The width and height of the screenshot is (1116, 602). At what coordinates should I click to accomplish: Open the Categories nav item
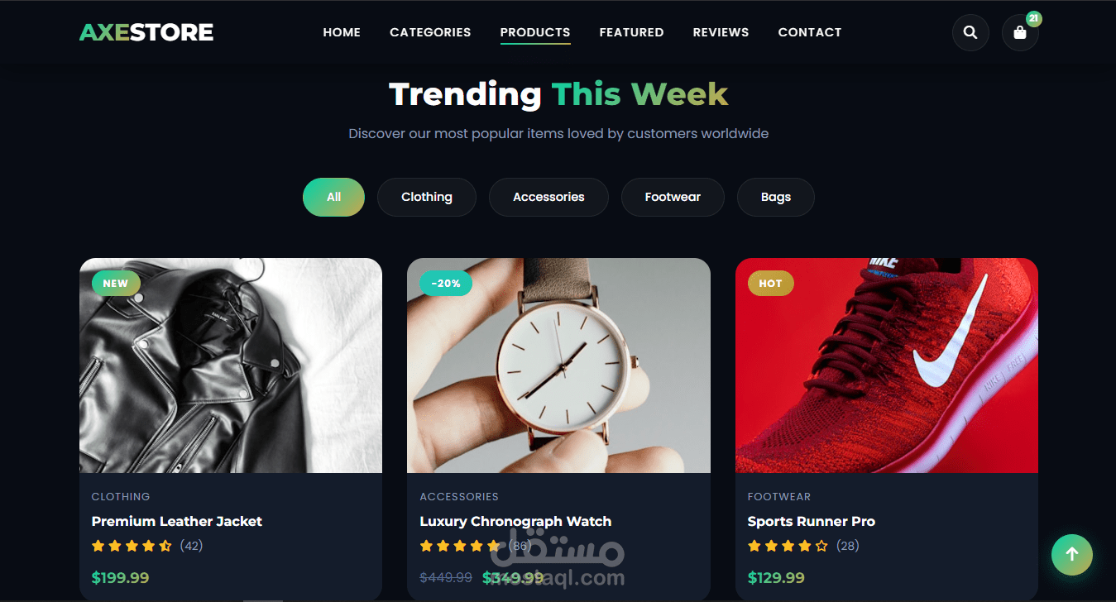[x=430, y=32]
